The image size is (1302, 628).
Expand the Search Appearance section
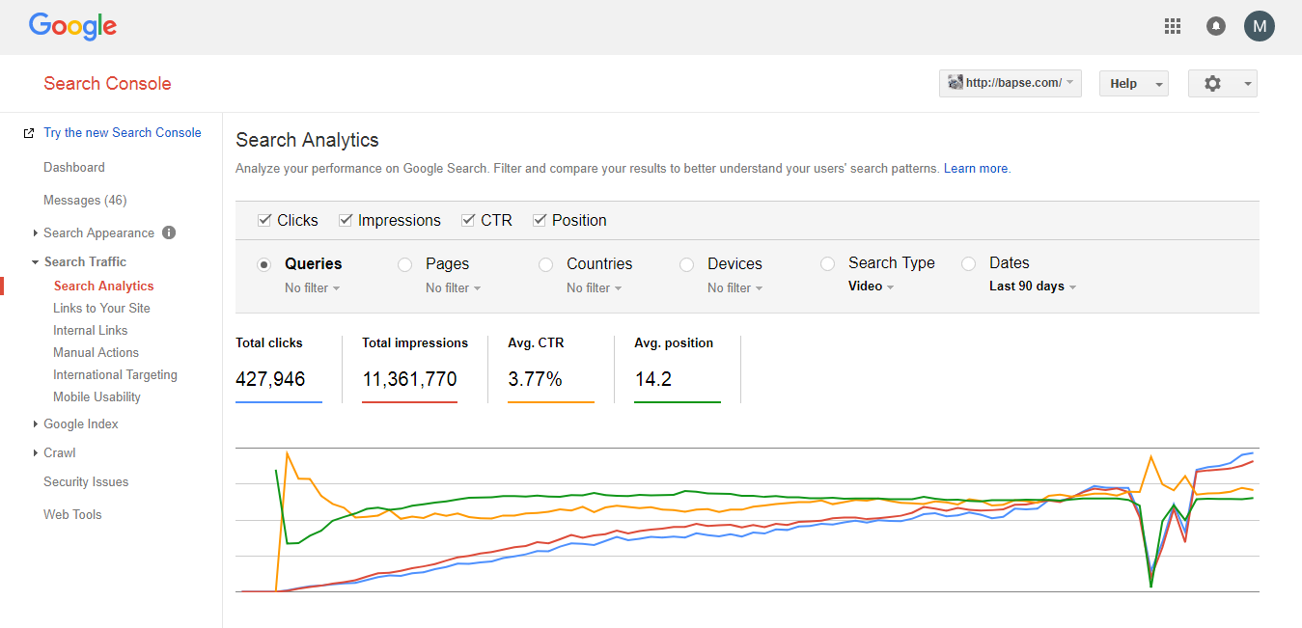pyautogui.click(x=36, y=232)
